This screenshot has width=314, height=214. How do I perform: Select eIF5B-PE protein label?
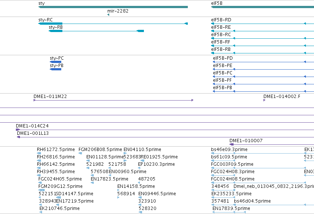tap(223, 66)
